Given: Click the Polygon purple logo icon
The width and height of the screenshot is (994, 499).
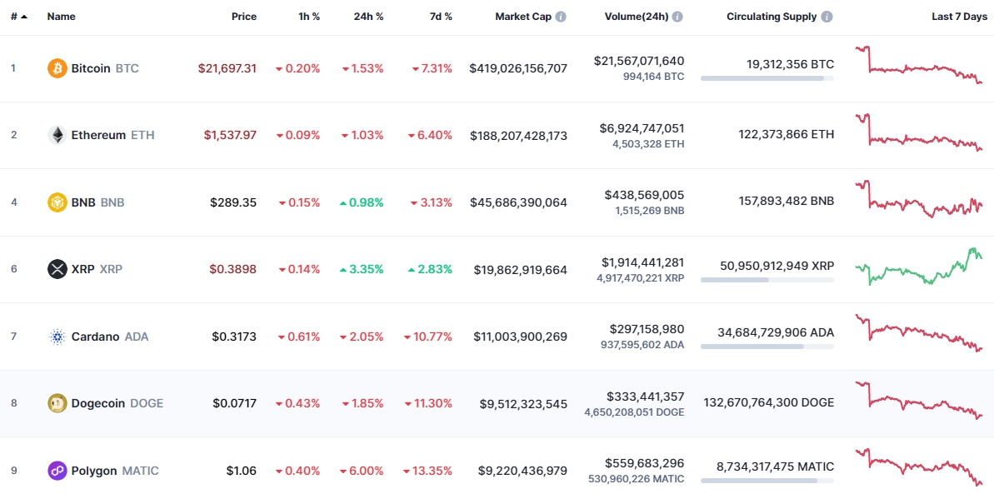Looking at the screenshot, I should click(57, 471).
